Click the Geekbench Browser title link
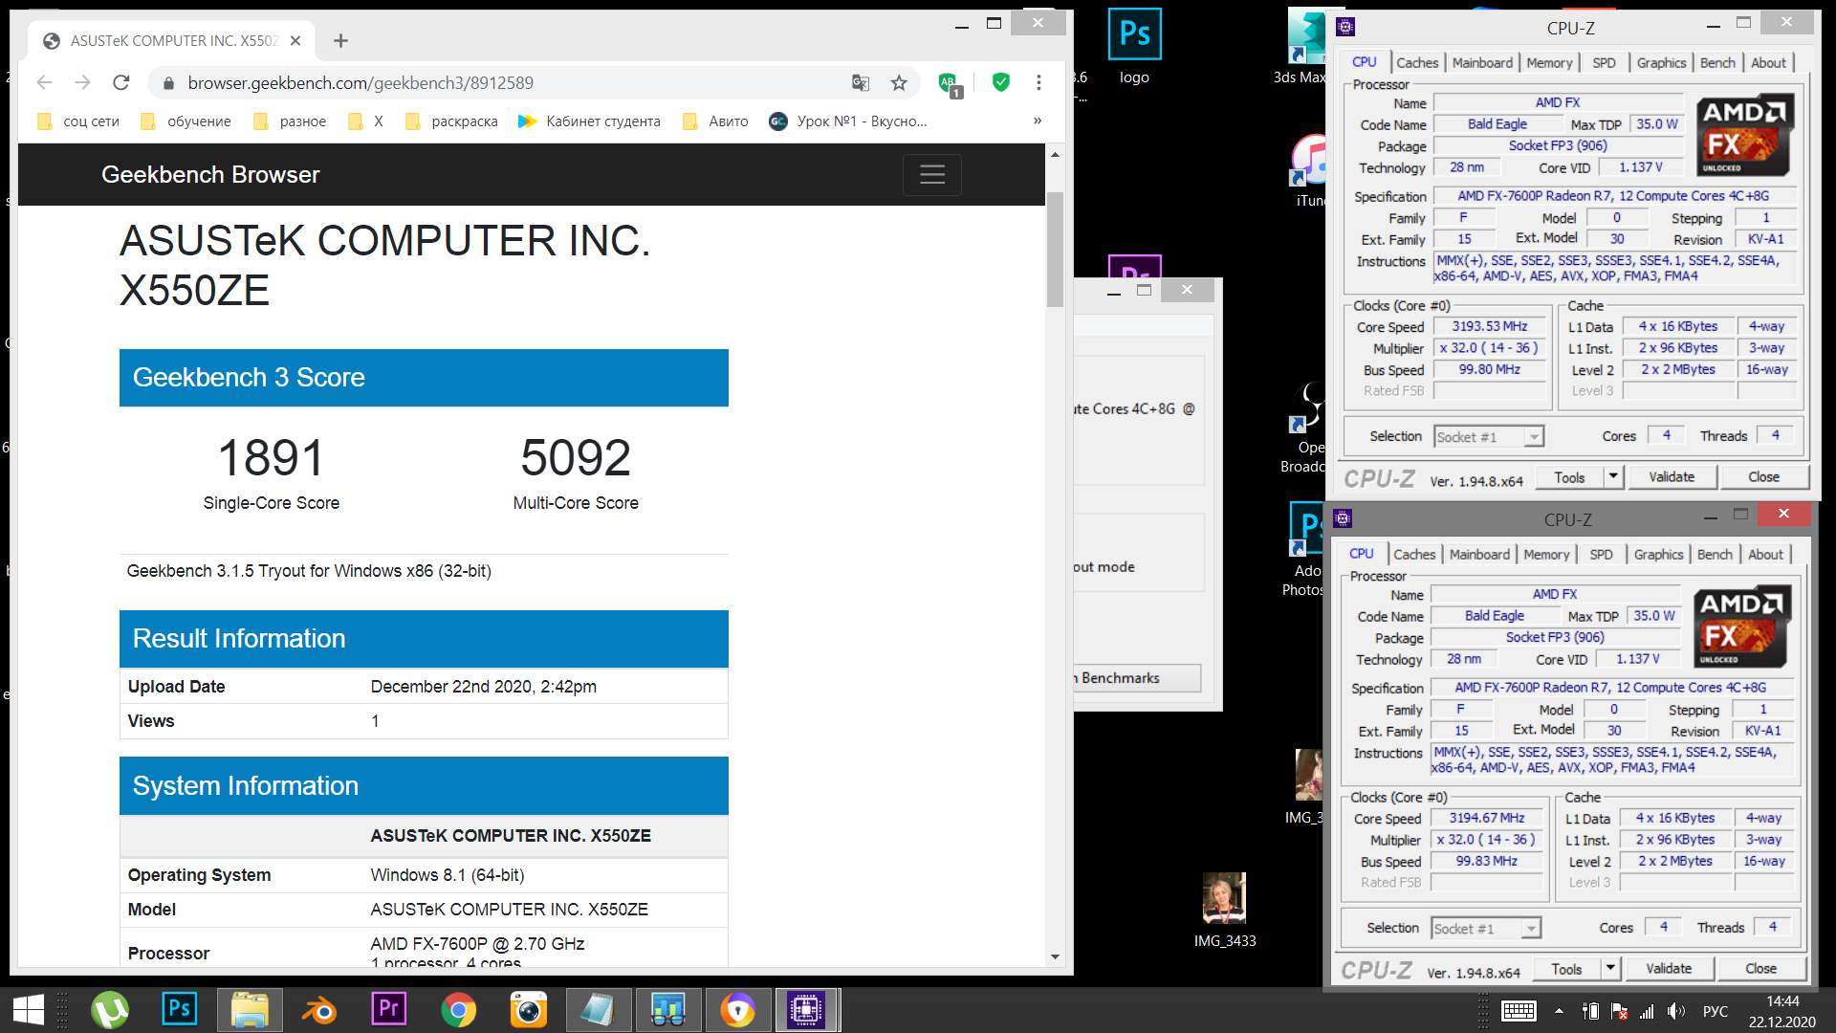1836x1033 pixels. [x=210, y=175]
